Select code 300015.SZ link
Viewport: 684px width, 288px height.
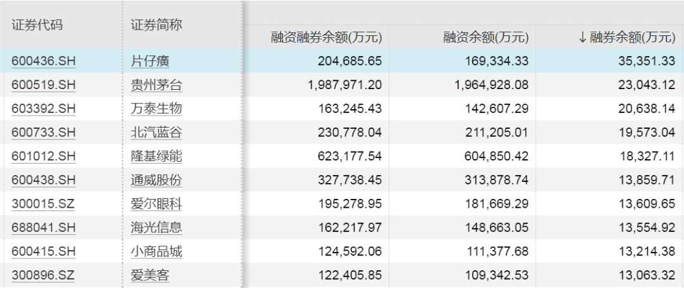43,204
